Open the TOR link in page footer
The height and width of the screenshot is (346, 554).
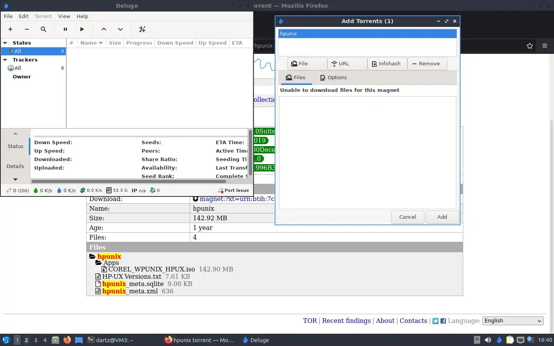[310, 321]
